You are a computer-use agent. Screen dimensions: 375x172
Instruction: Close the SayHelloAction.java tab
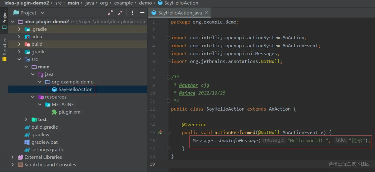click(206, 13)
